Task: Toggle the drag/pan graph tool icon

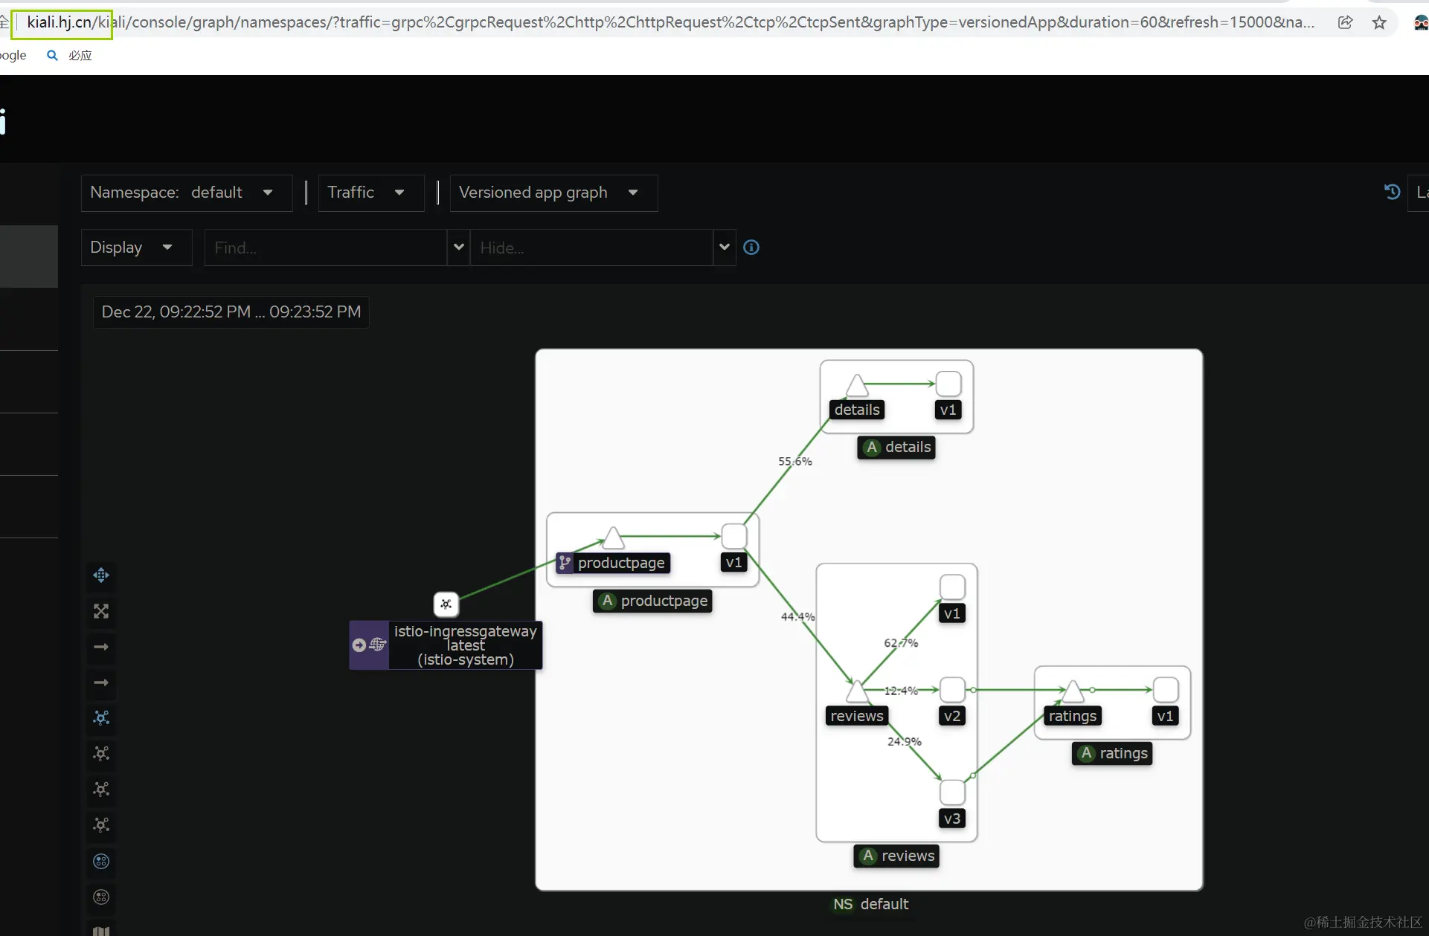Action: [101, 575]
